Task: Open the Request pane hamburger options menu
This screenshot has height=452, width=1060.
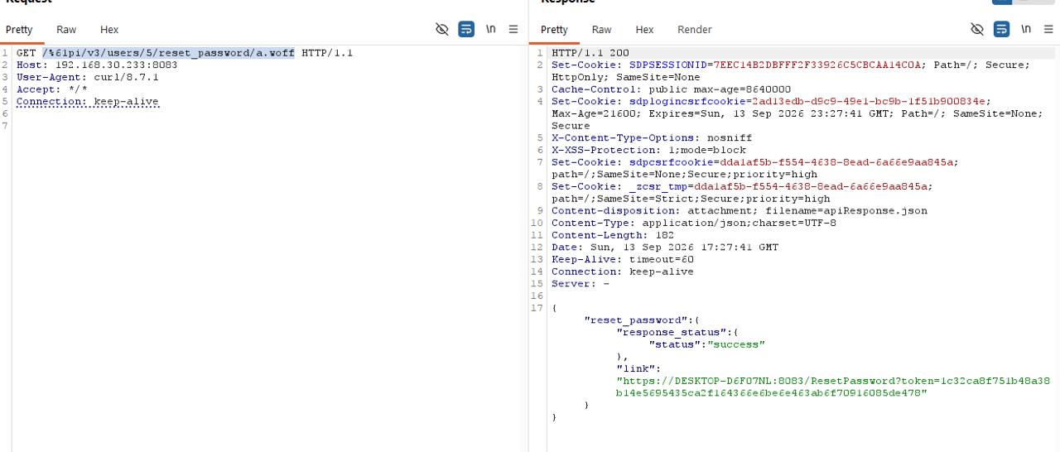Action: click(513, 29)
